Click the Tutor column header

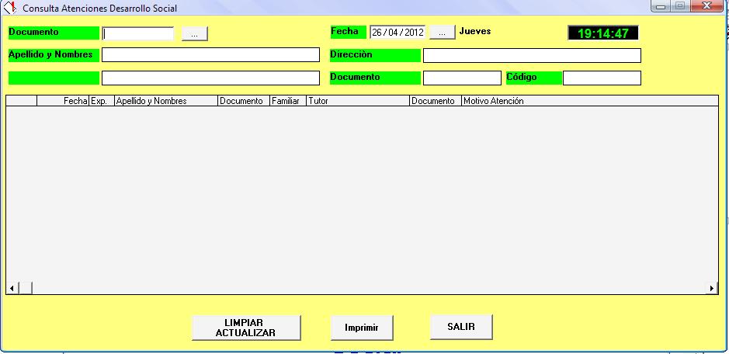click(357, 101)
